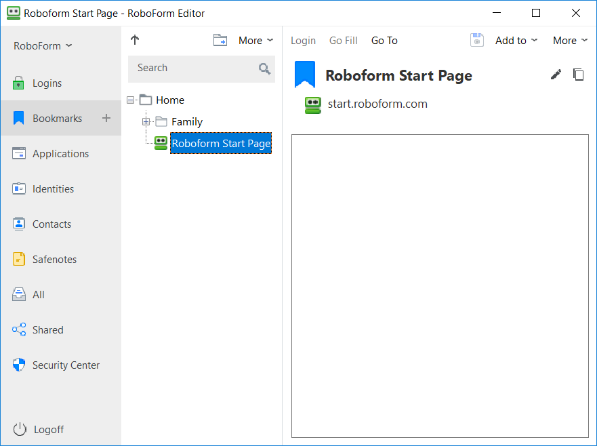Image resolution: width=597 pixels, height=446 pixels.
Task: Click the Home folder icon
Action: [146, 100]
